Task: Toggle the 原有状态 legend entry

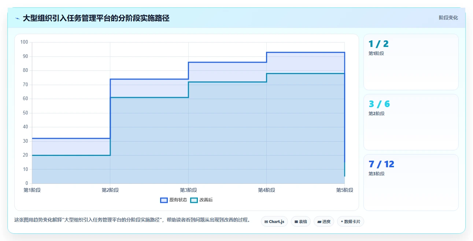Action: 174,200
